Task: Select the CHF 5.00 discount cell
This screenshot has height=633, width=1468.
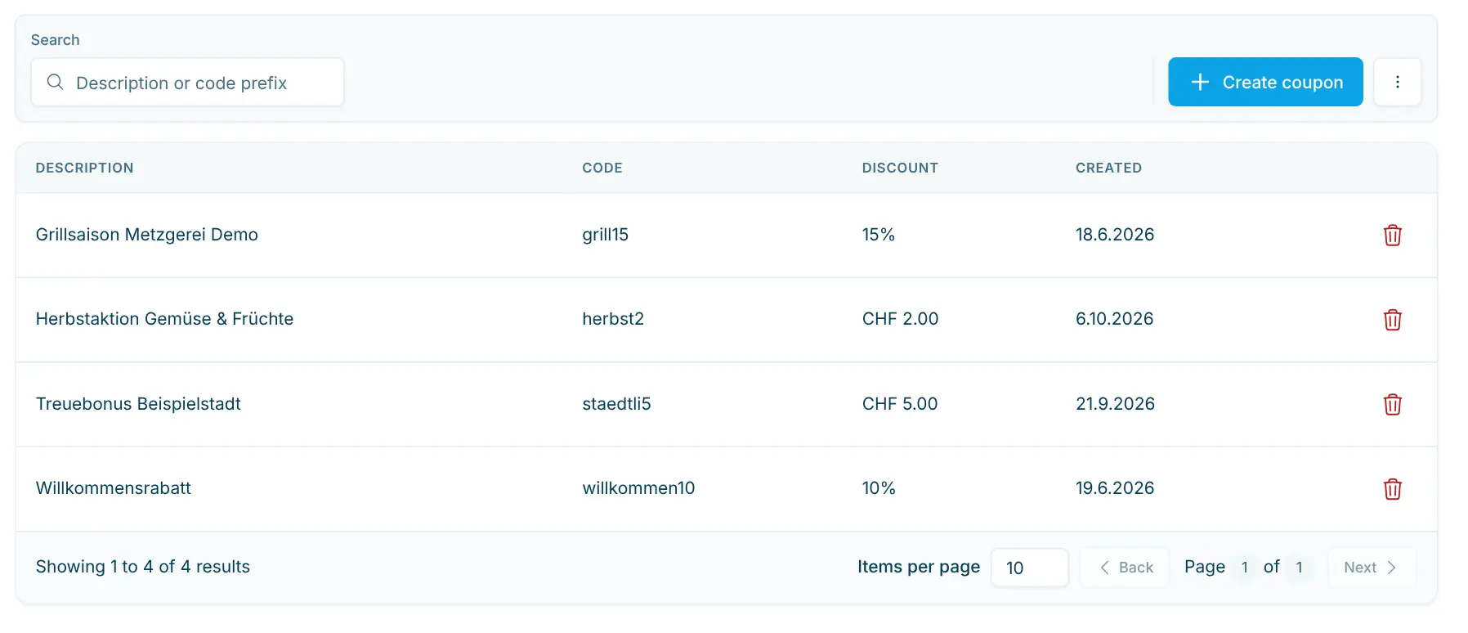Action: pos(900,404)
